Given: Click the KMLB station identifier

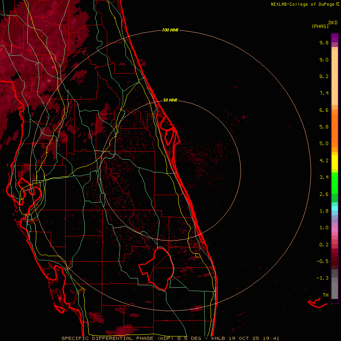Looking at the screenshot, I should (x=218, y=338).
